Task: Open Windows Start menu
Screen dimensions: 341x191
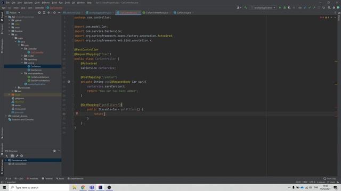Action: 4,187
